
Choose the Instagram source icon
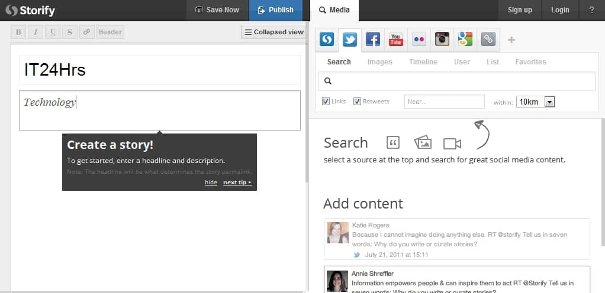[x=442, y=40]
